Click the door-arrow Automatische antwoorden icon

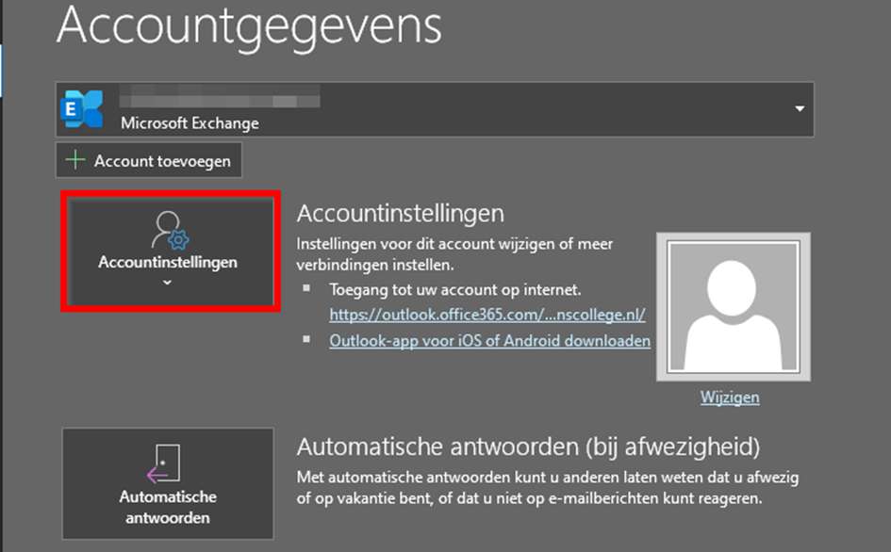(164, 463)
